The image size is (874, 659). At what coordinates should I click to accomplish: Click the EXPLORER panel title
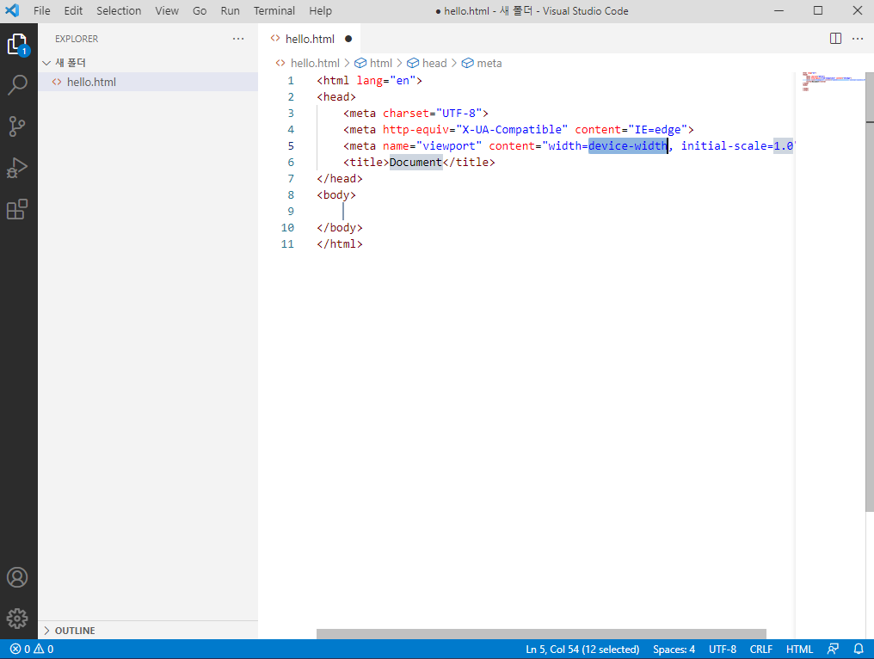(x=77, y=39)
